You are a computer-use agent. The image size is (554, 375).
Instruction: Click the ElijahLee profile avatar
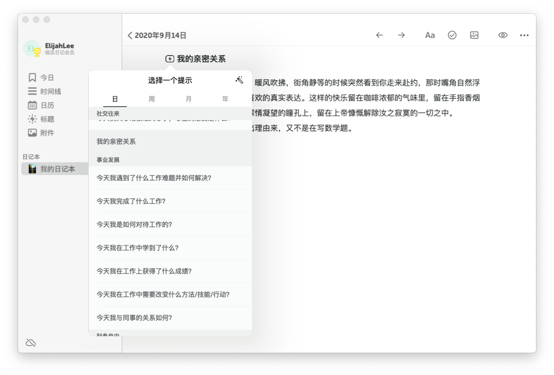coord(32,49)
